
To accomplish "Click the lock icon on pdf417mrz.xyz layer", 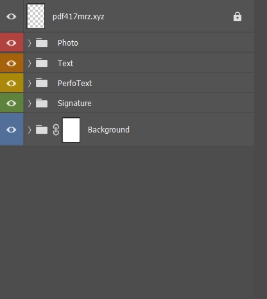I will click(x=237, y=17).
